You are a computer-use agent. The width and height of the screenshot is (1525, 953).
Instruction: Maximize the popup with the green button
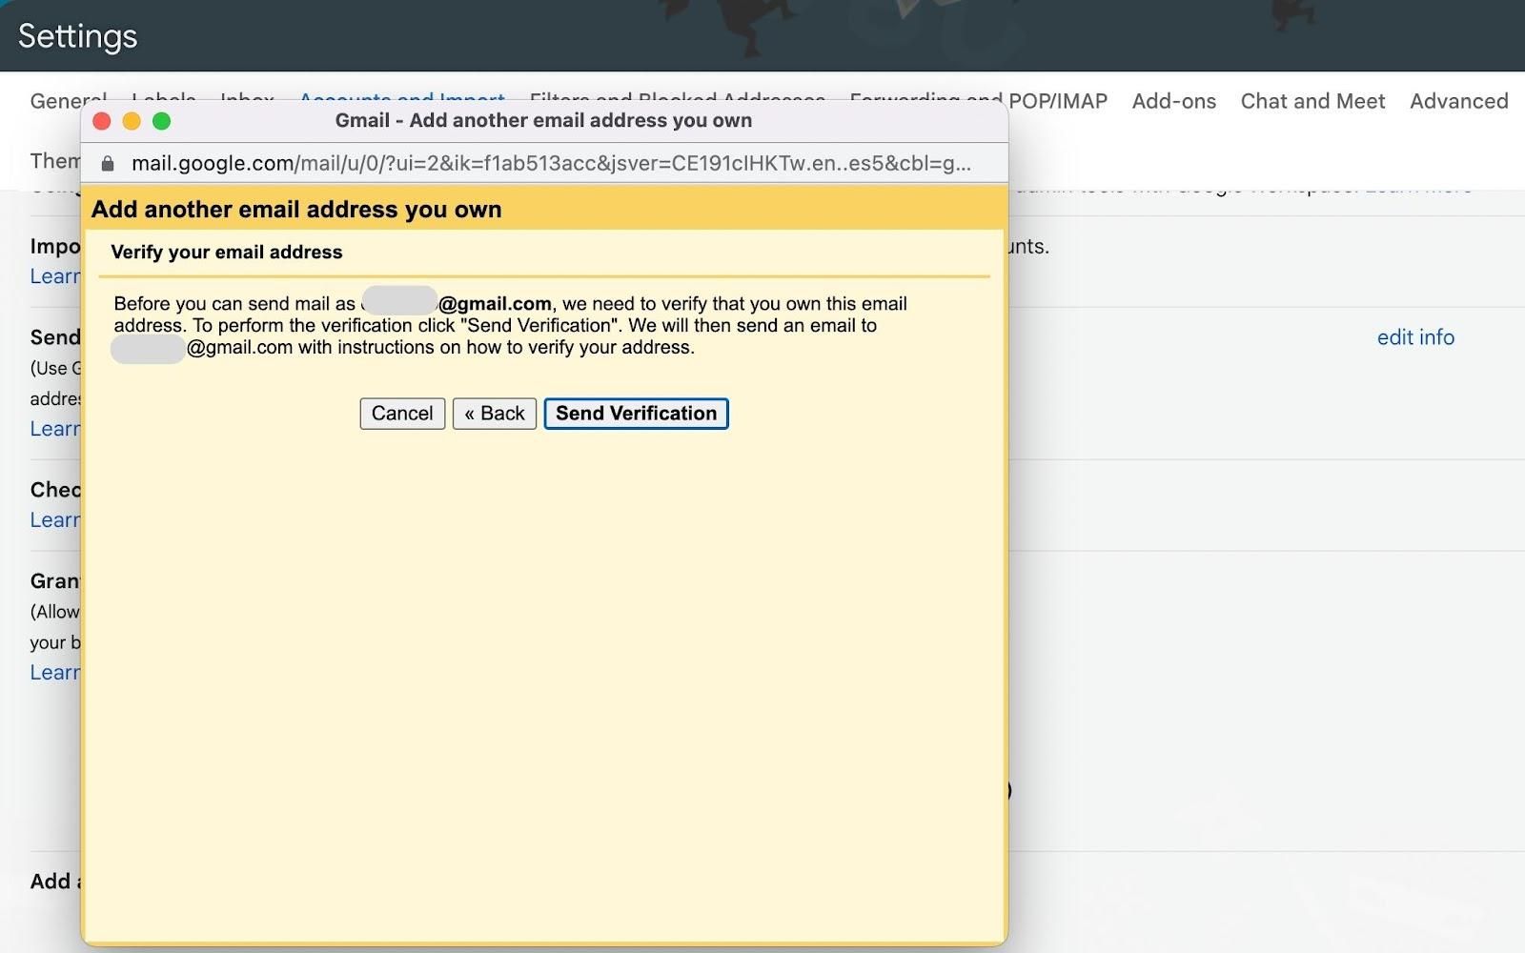162,121
